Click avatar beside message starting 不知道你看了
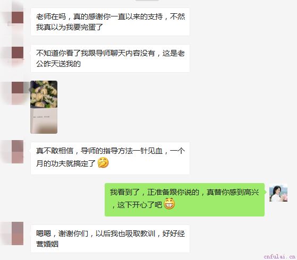 18,53
